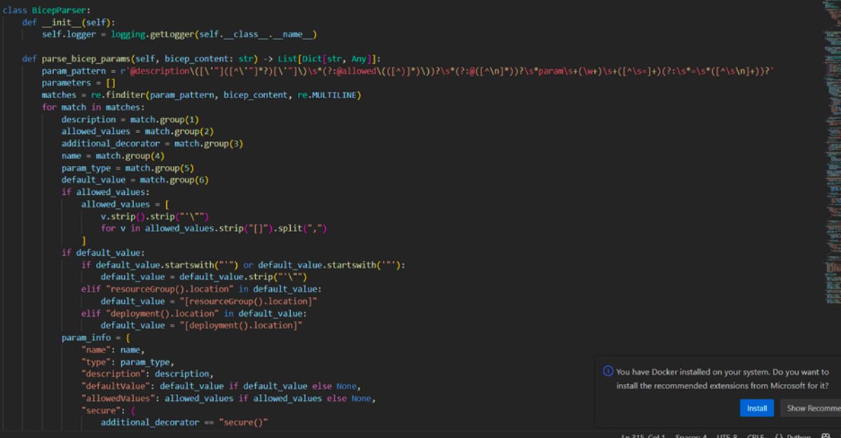Image resolution: width=841 pixels, height=438 pixels.
Task: Click the Ln 315, Col 1 status entry
Action: 645,435
